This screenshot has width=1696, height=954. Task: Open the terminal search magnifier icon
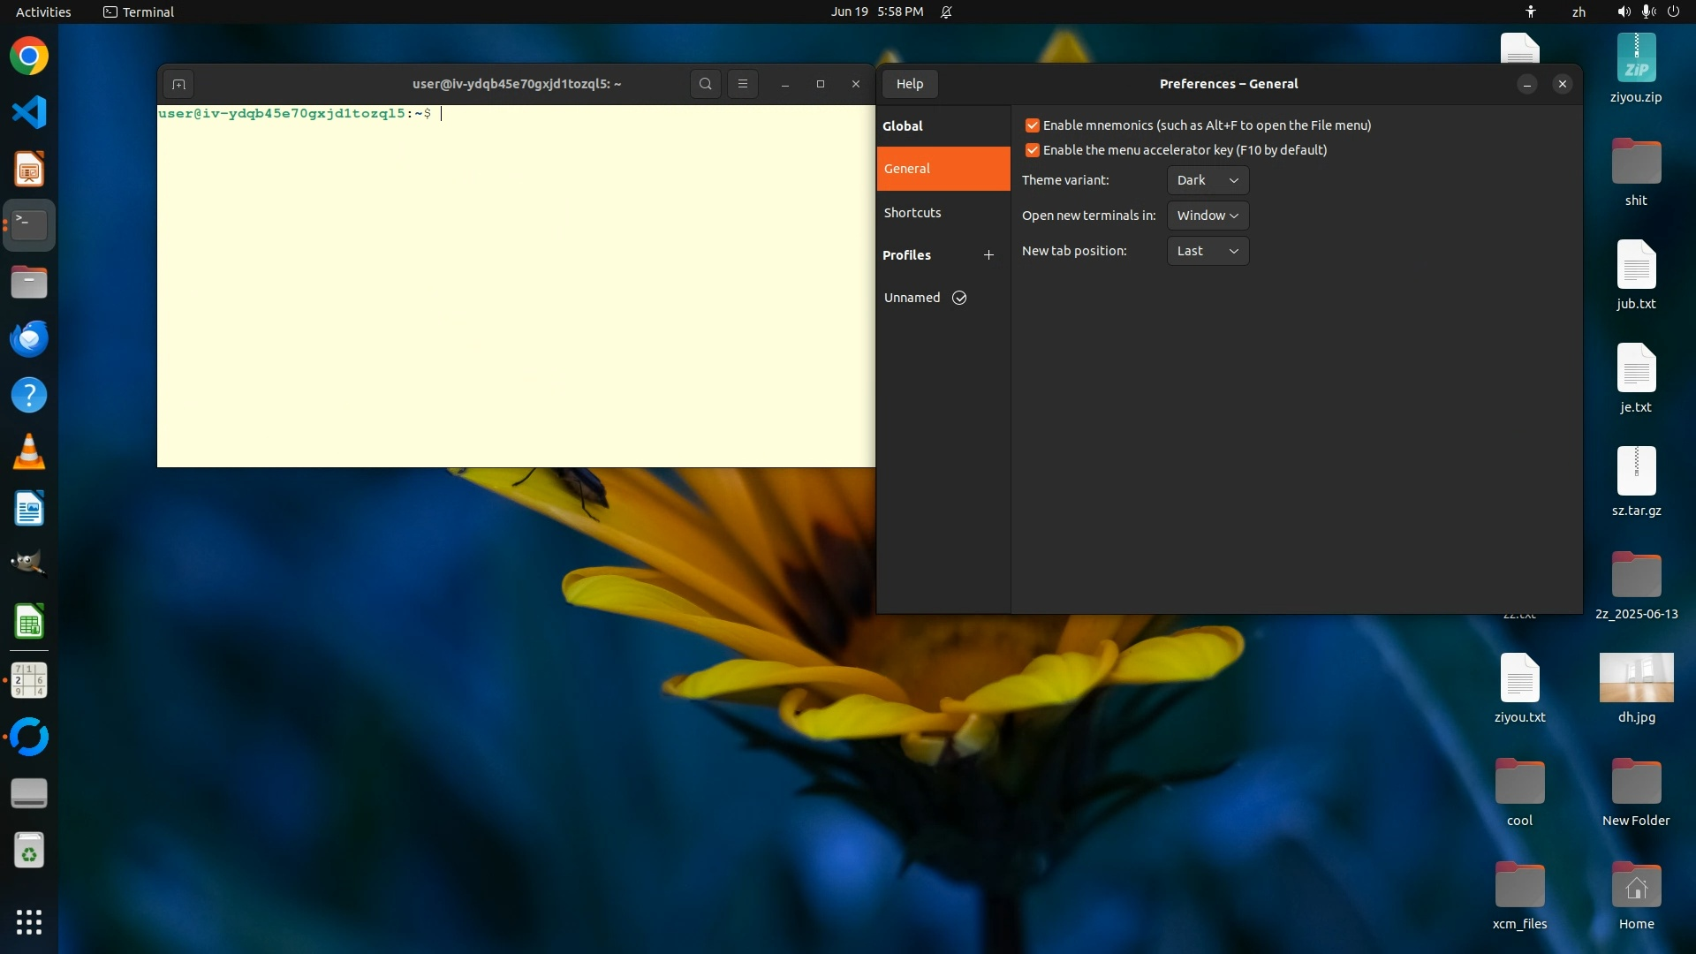[x=705, y=84]
